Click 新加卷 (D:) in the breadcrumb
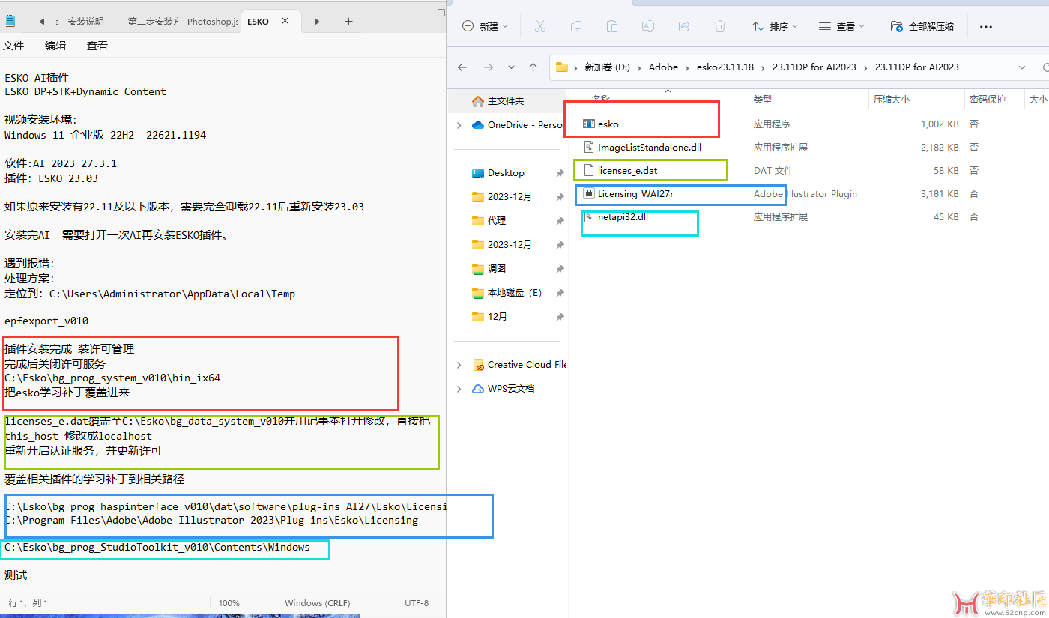1049x618 pixels. (x=608, y=67)
